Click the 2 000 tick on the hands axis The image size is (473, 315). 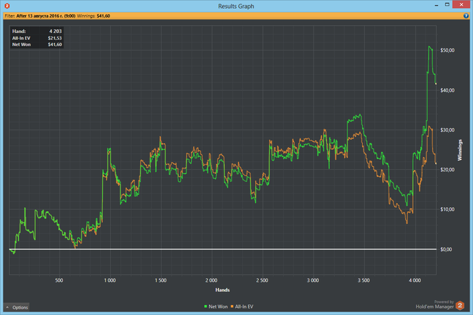pyautogui.click(x=211, y=279)
